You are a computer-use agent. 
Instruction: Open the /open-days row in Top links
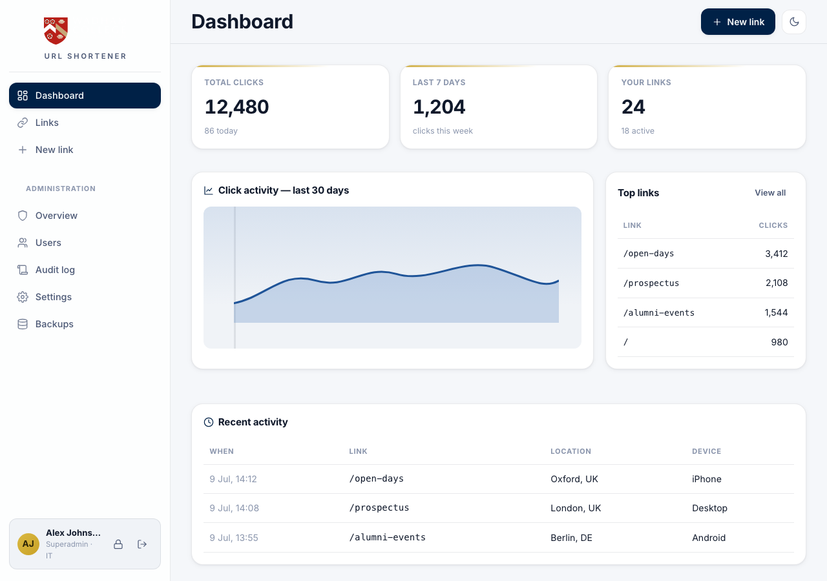tap(706, 254)
